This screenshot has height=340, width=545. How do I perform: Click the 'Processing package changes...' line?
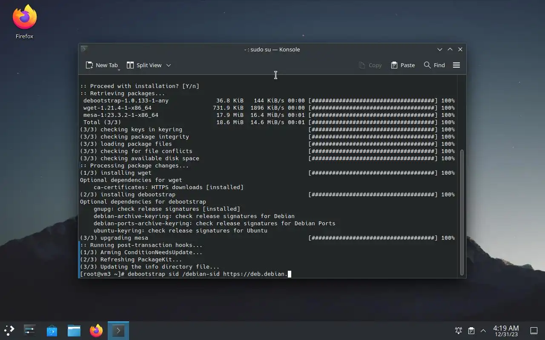(135, 166)
